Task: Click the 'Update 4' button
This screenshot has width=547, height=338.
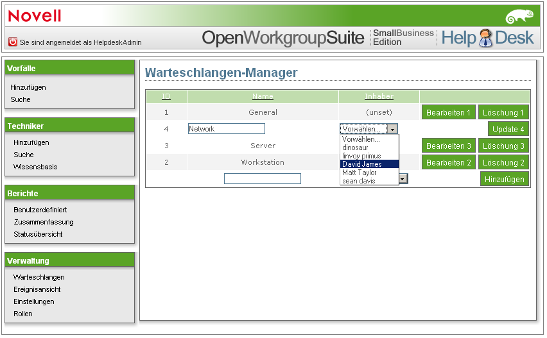Action: click(508, 130)
